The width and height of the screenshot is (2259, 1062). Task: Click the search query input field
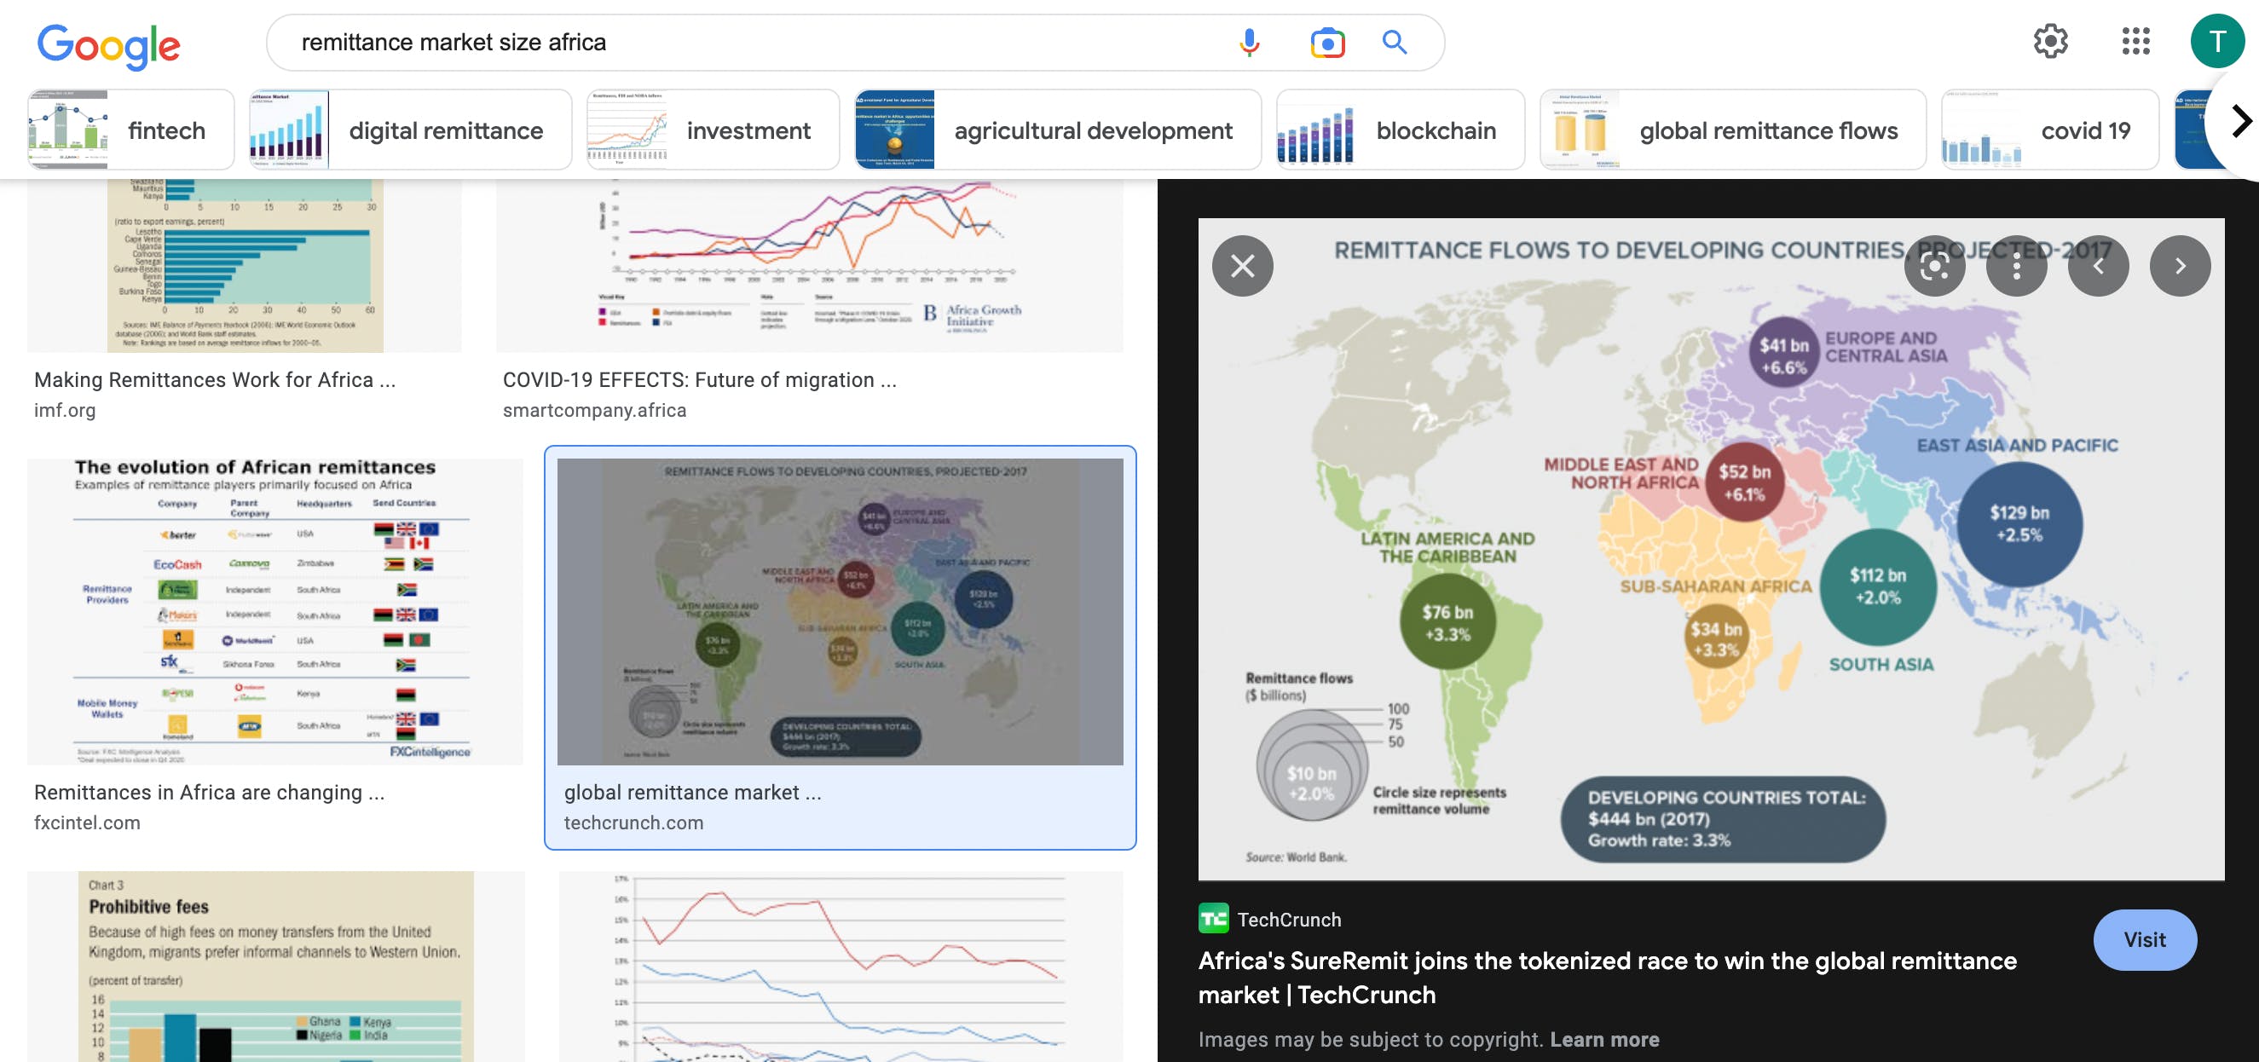[745, 42]
